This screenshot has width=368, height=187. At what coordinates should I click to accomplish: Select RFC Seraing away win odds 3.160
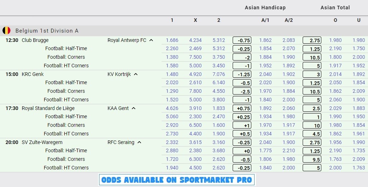pos(219,142)
